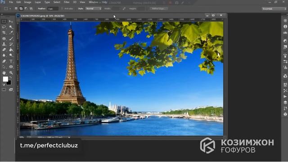Open the Window menu

(93, 2)
